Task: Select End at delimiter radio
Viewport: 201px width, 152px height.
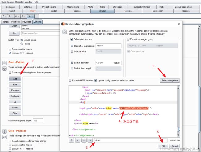Action: (x=72, y=63)
